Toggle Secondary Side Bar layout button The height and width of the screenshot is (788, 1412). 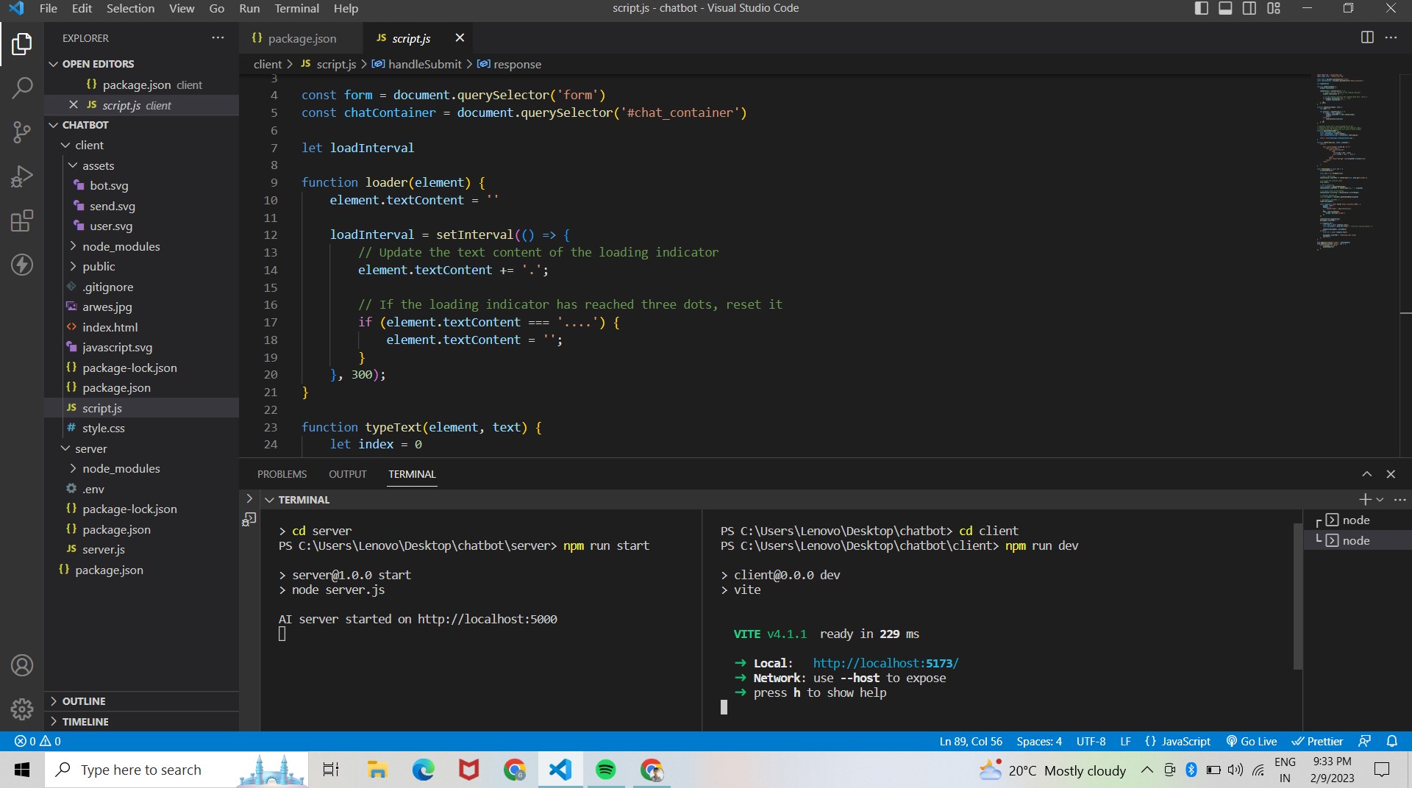1249,8
